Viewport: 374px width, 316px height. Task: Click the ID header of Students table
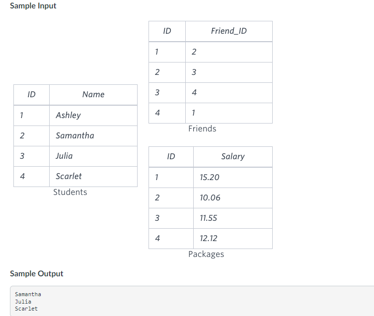tap(31, 95)
